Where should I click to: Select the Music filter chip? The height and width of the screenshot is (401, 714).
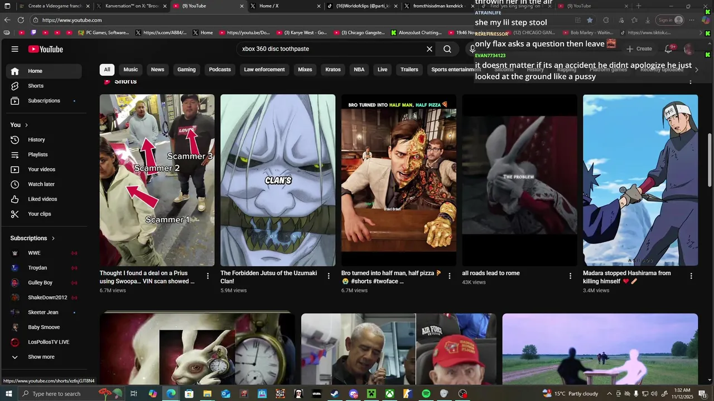[x=131, y=70]
